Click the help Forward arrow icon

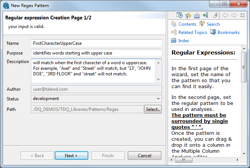[234, 15]
